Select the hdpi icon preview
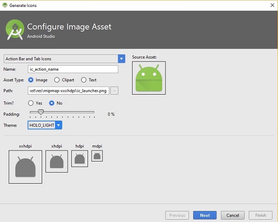The image size is (278, 222). (79, 158)
